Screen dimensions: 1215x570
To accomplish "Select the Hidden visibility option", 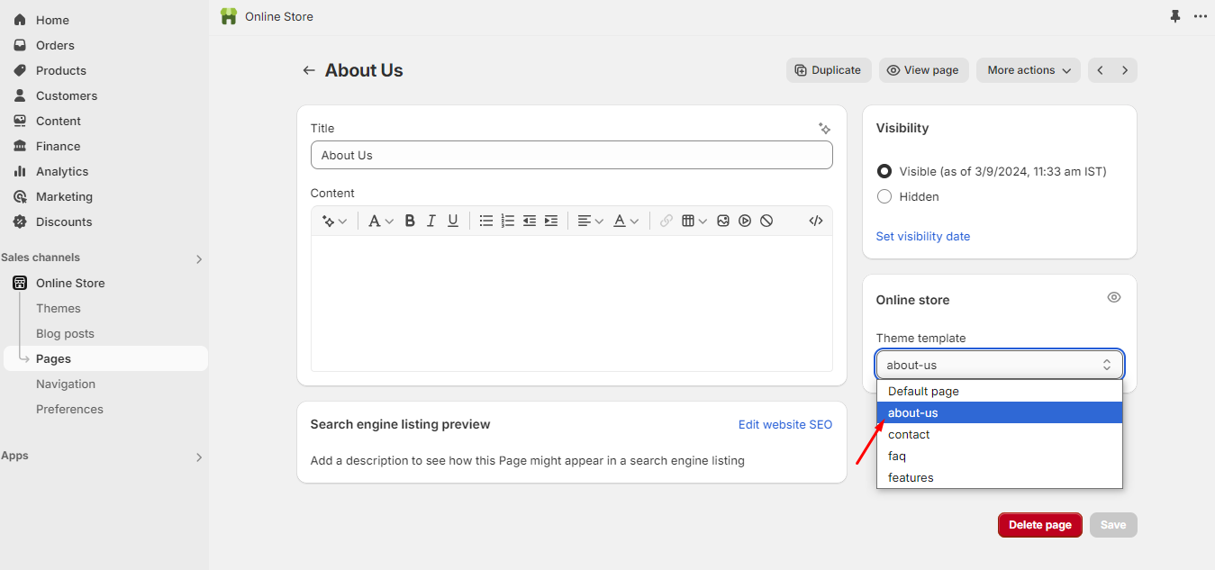I will tap(884, 196).
